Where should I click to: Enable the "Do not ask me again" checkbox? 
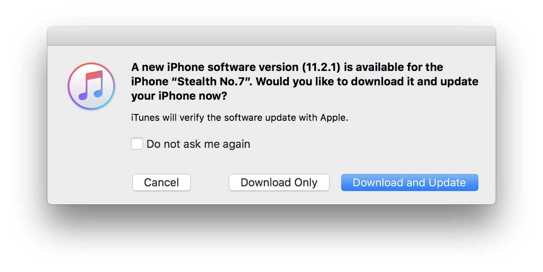coord(137,144)
